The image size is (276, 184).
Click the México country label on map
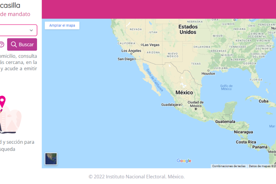click(184, 92)
